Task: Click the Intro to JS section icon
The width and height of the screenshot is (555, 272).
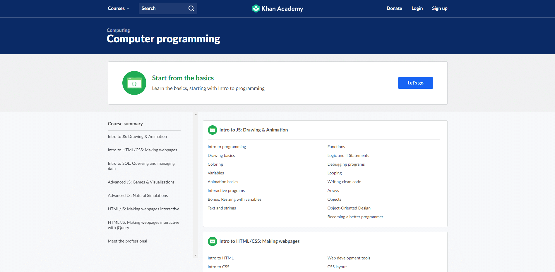Action: pos(213,130)
